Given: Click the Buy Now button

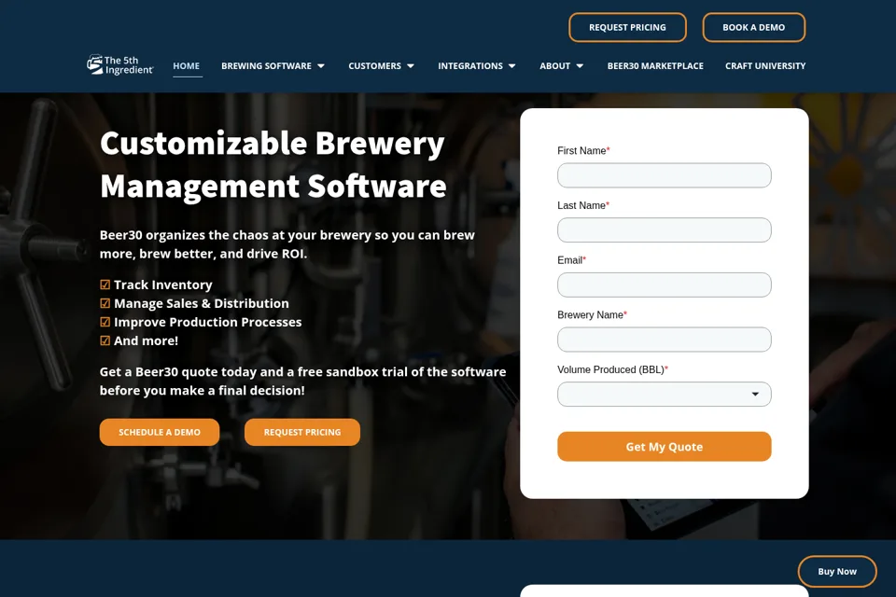Looking at the screenshot, I should coord(837,571).
